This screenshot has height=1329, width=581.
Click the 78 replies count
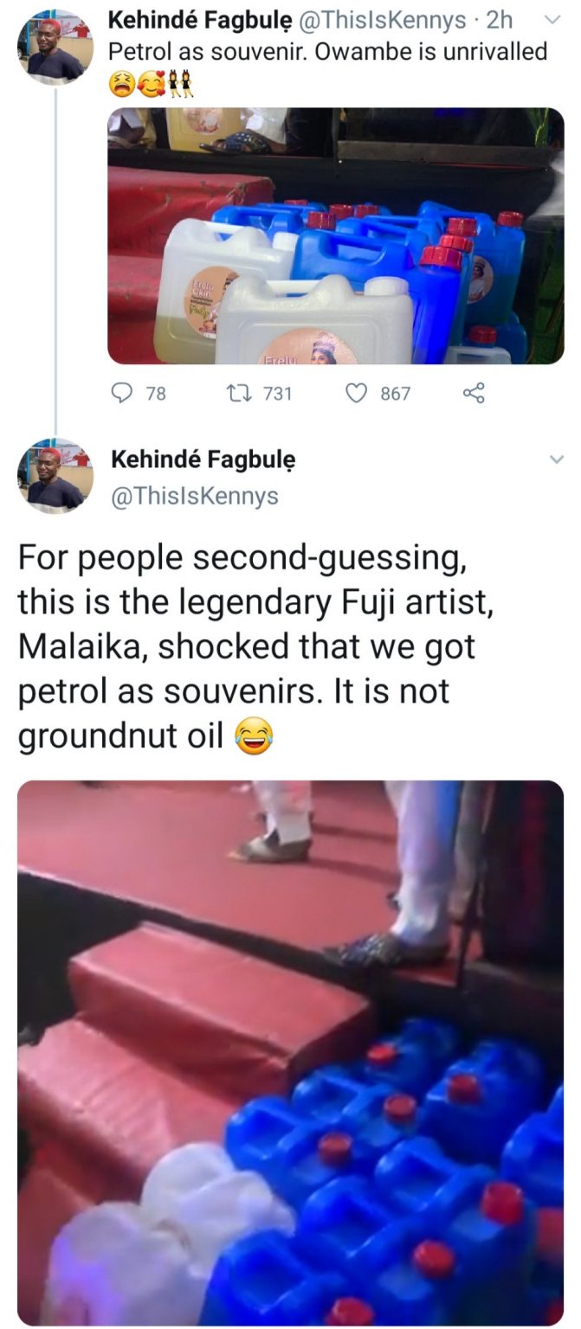tap(156, 395)
